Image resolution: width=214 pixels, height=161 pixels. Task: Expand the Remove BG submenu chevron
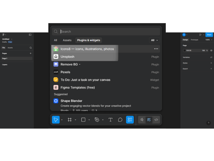click(80, 64)
